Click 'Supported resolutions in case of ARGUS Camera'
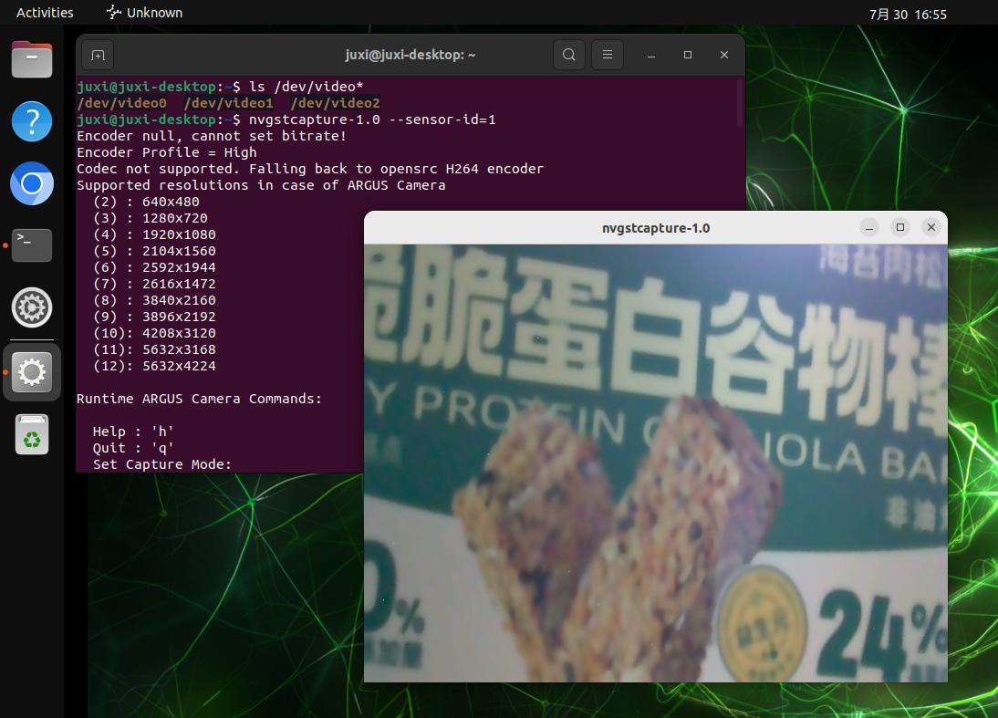This screenshot has width=998, height=718. 261,185
